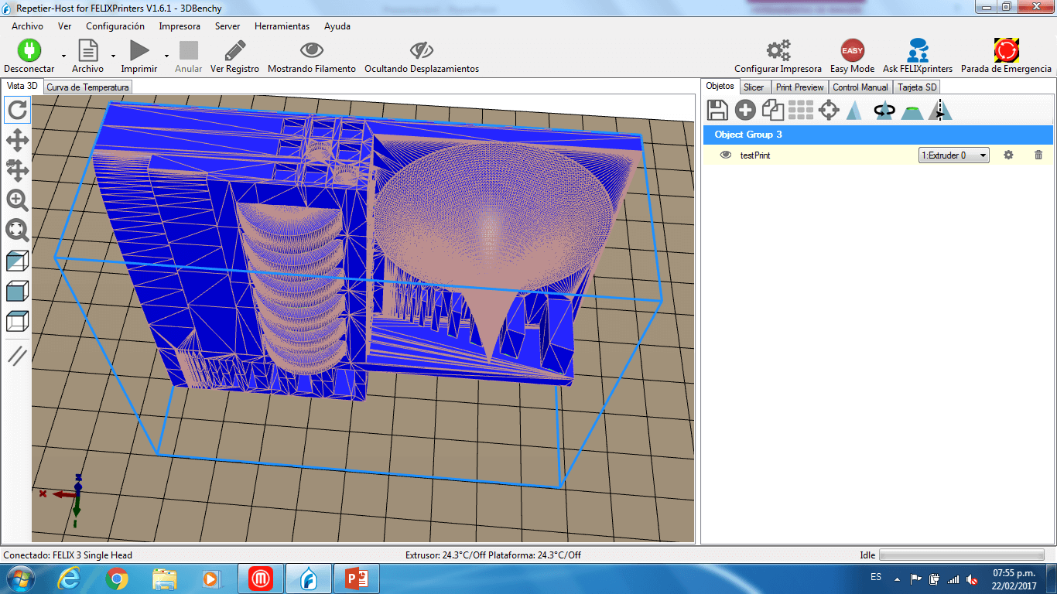Click the auto-position grid icon
1057x594 pixels.
[801, 111]
